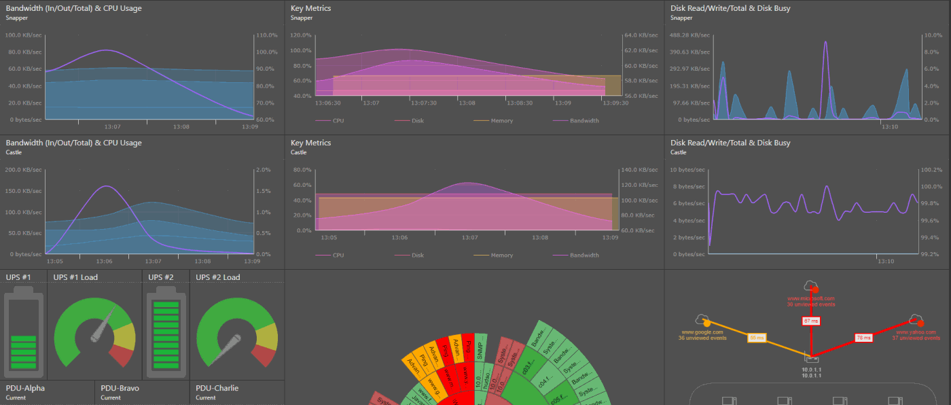Select the www.microsoft.com cloud node icon
This screenshot has height=405, width=951.
[x=810, y=286]
